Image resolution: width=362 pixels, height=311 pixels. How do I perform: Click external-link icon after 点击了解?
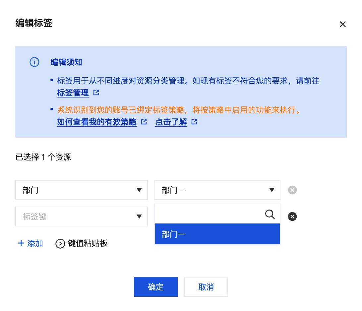point(194,122)
